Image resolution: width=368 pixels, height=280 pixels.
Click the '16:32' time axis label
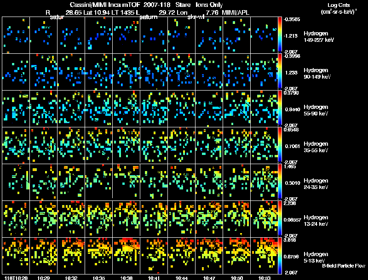tap(71, 278)
